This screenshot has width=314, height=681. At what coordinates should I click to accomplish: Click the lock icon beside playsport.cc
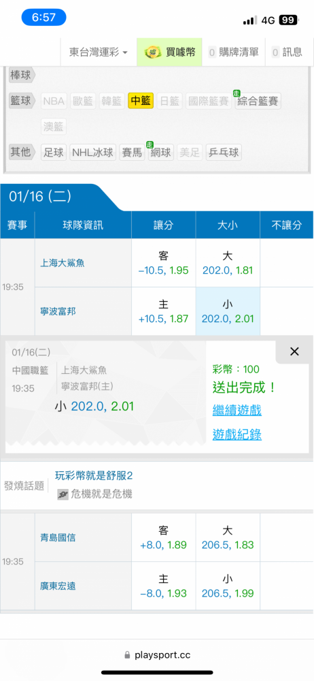pyautogui.click(x=127, y=654)
